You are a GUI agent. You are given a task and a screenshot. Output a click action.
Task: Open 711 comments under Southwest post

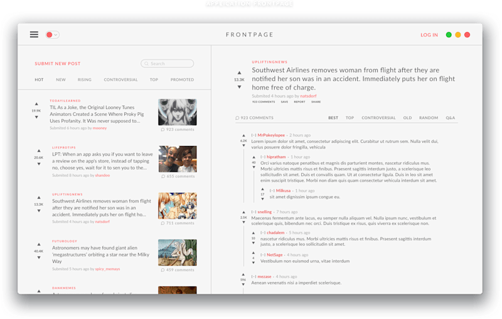coord(178,223)
